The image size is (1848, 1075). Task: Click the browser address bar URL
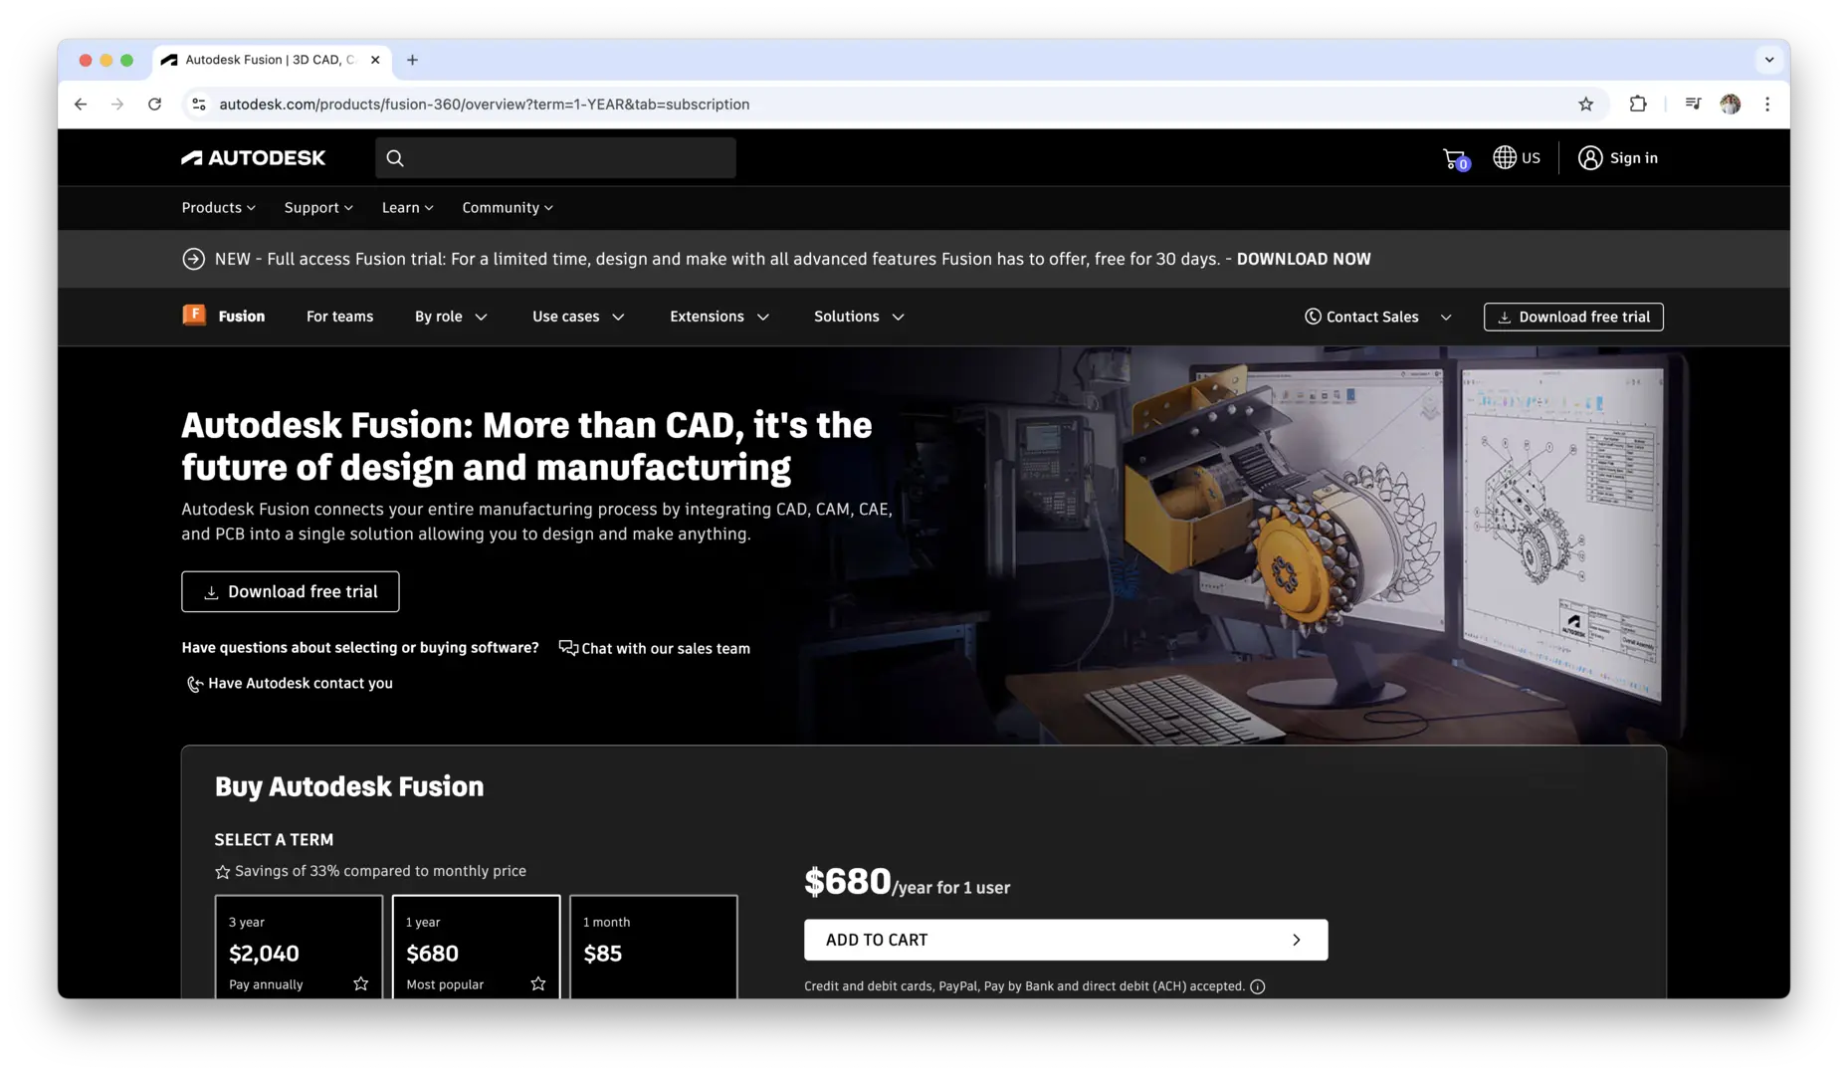tap(484, 104)
